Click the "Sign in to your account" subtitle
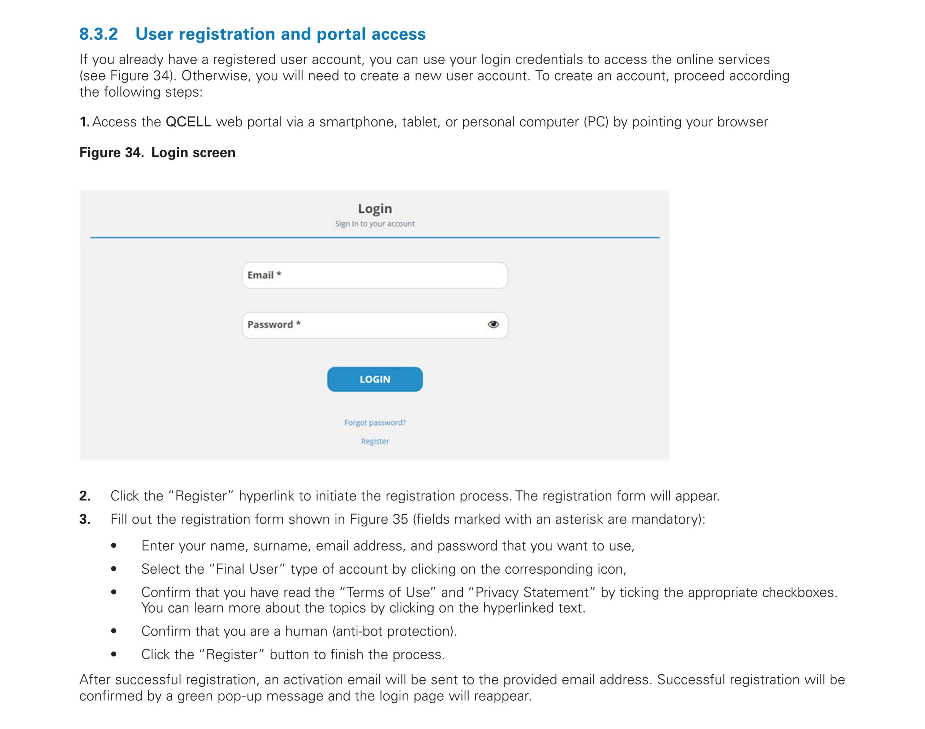The width and height of the screenshot is (925, 729). 375,224
